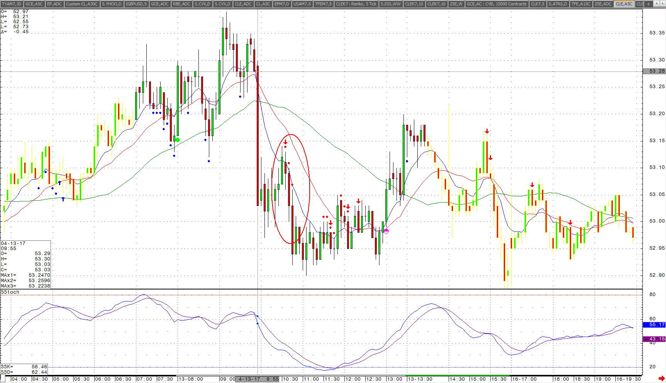The image size is (666, 383).
Task: Click the SSK= 56.46 readout
Action: point(24,367)
